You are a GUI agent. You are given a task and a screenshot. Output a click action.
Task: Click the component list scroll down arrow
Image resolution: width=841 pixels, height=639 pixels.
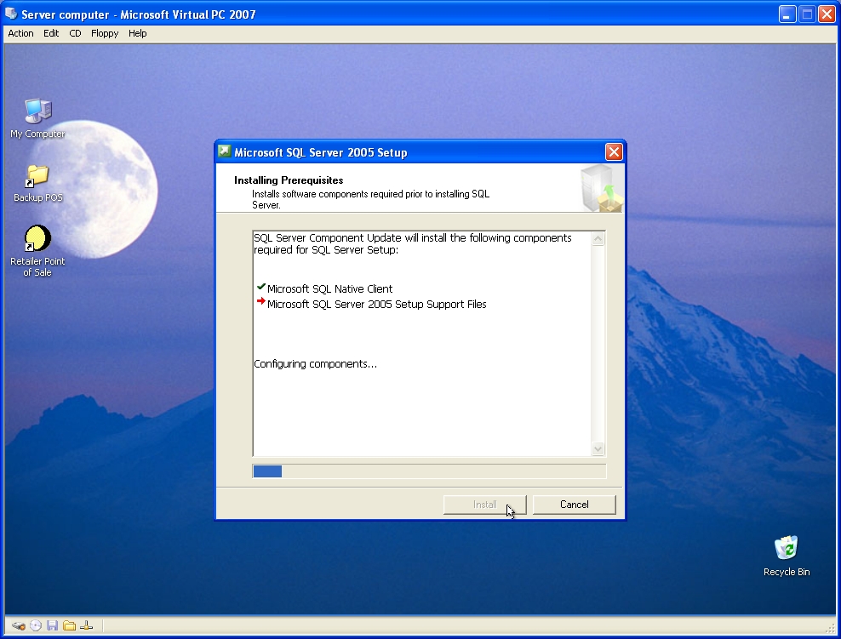click(x=598, y=448)
